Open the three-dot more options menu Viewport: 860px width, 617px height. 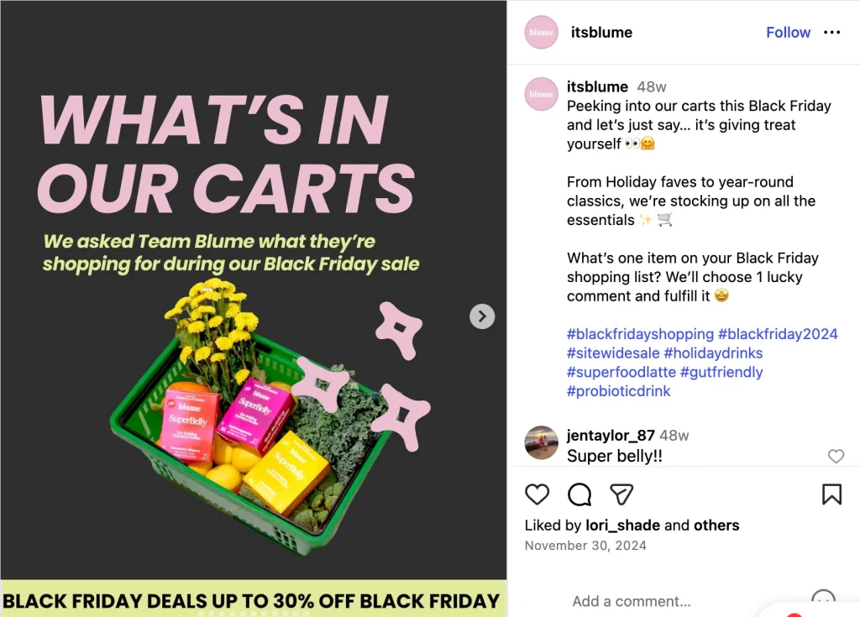[831, 33]
